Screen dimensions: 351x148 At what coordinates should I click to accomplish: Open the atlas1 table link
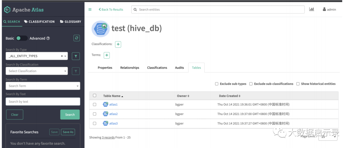[113, 105]
